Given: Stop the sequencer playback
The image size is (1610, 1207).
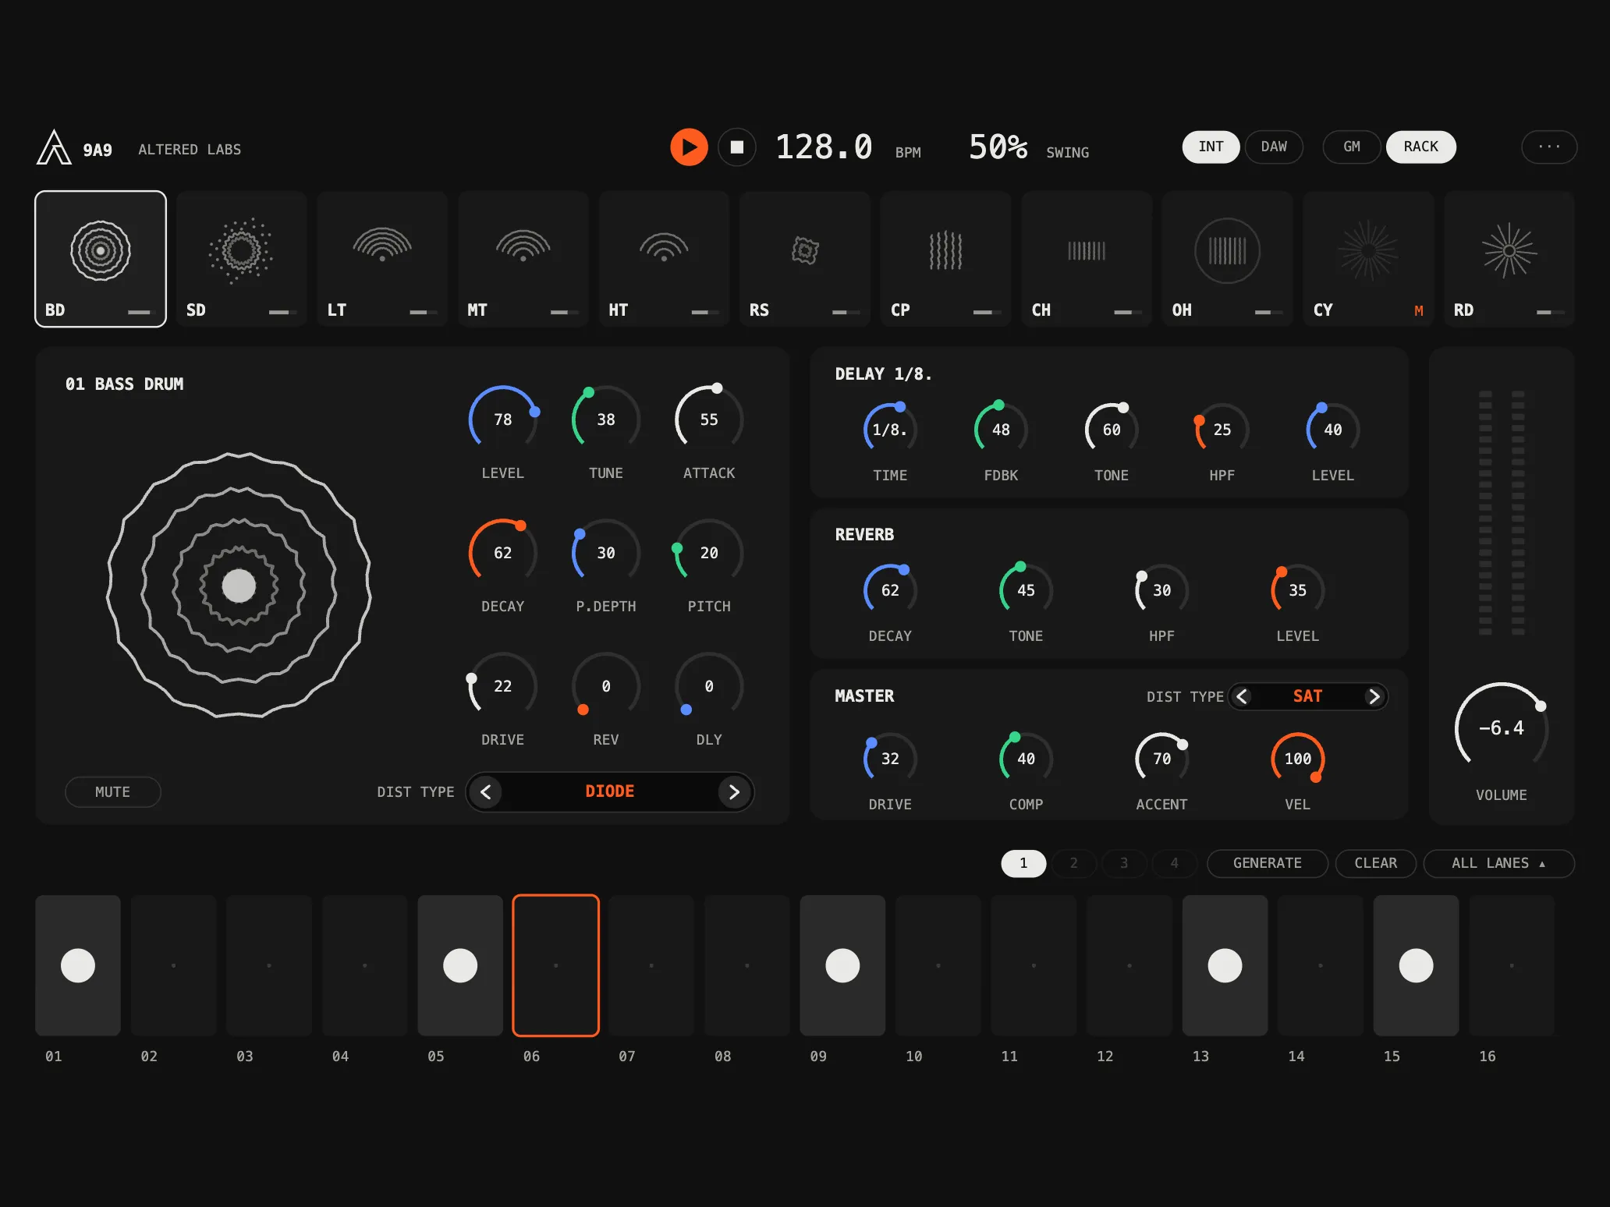Looking at the screenshot, I should pyautogui.click(x=736, y=147).
